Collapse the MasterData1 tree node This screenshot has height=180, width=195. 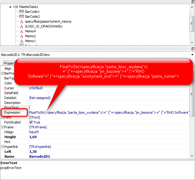coord(10,7)
